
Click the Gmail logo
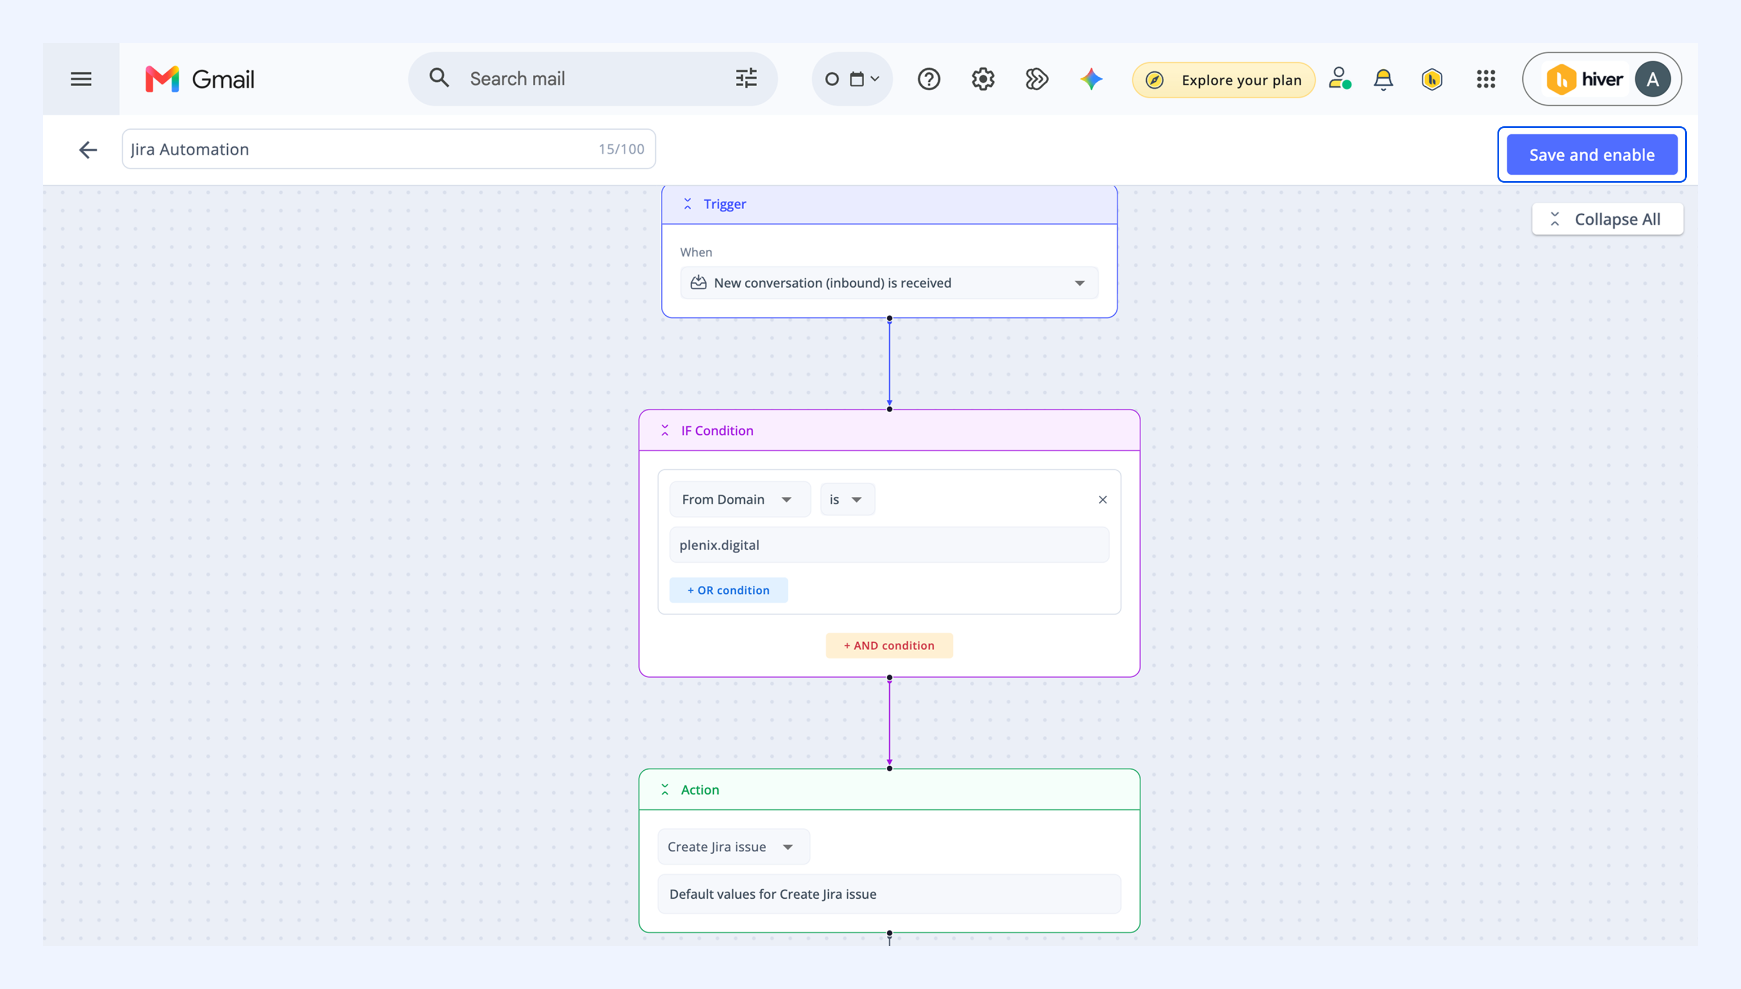pyautogui.click(x=200, y=80)
